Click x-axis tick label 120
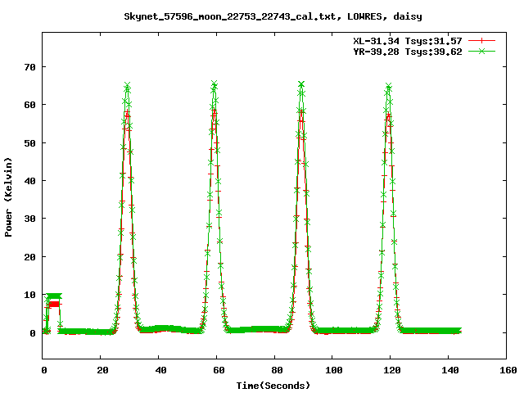The height and width of the screenshot is (393, 524). pyautogui.click(x=392, y=370)
